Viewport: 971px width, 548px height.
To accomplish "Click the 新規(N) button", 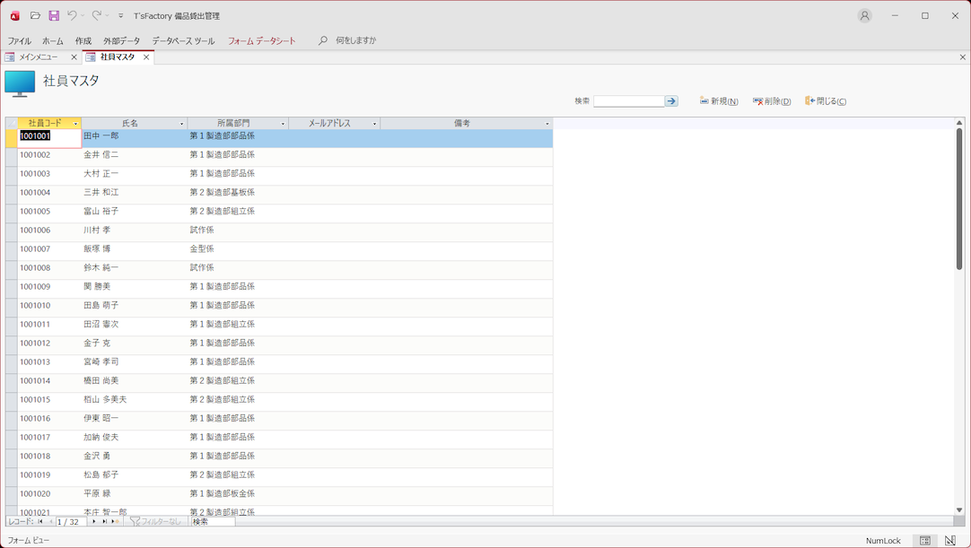I will 719,101.
